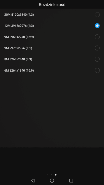The width and height of the screenshot is (104, 185).
Task: Tap the active white page indicator dot
Action: [56, 175]
